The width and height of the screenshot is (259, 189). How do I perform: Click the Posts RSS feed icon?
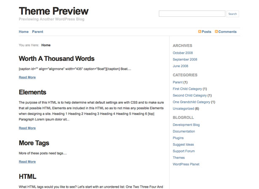click(200, 31)
